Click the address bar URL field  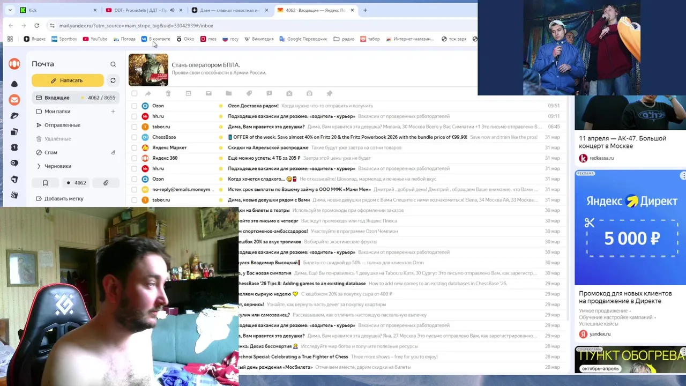click(263, 25)
